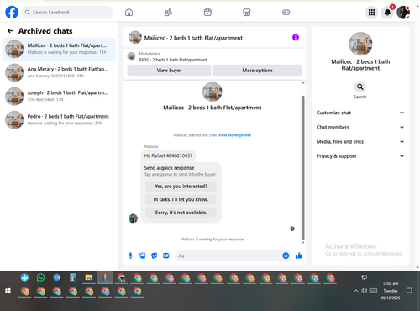Open the Marketplace icon in top navigation
Image resolution: width=420 pixels, height=311 pixels.
247,13
